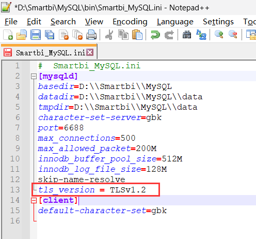256x239 pixels.
Task: Click the '[mysqld]' section header text
Action: pos(58,76)
